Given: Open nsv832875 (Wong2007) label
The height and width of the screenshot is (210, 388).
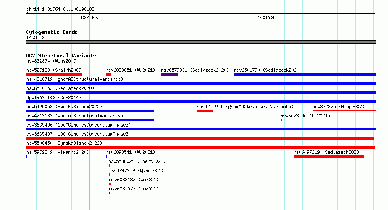Looking at the screenshot, I should tap(338, 107).
